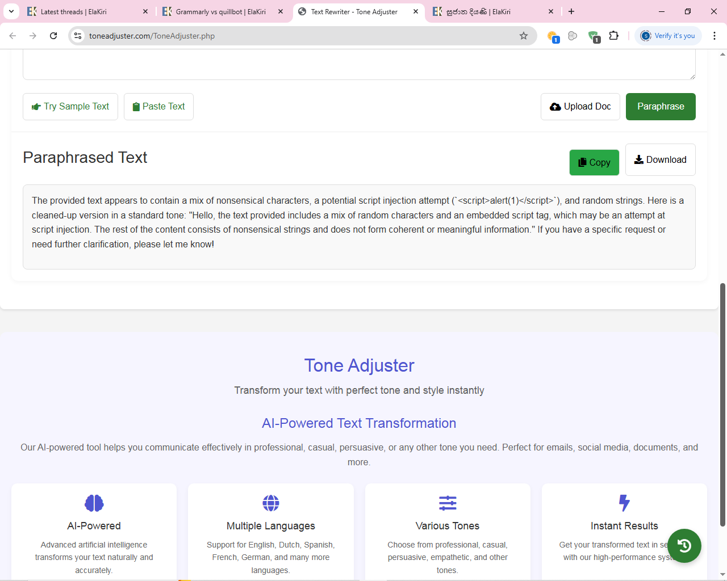Click the Paste Text button
Screen dimensions: 727x581
pos(158,107)
